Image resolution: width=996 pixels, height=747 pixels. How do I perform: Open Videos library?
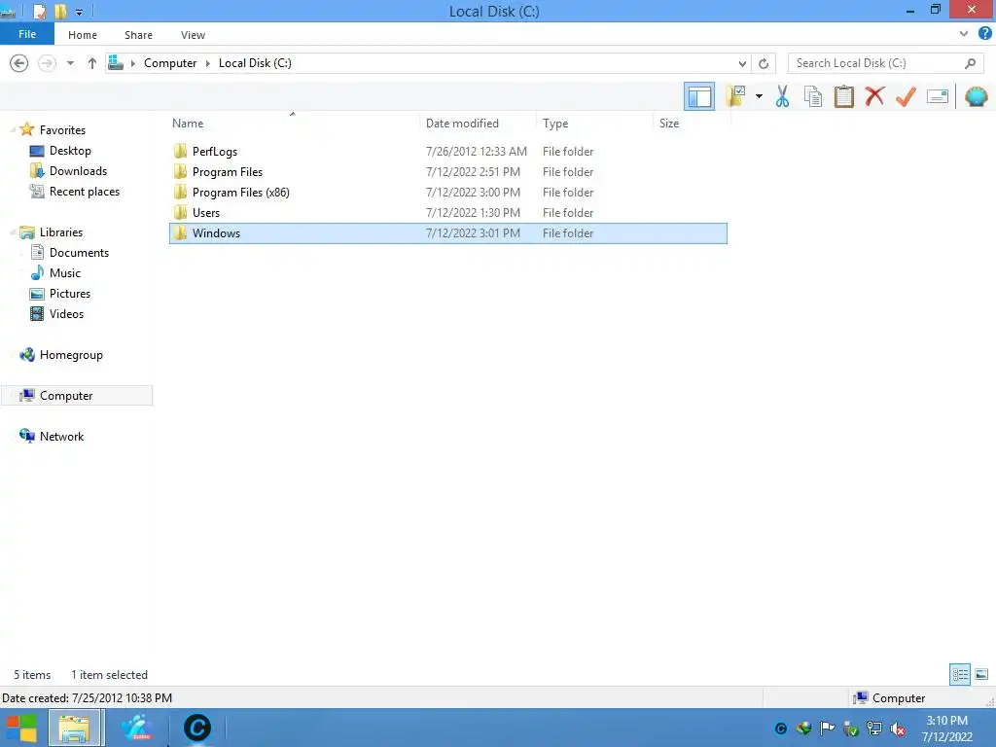[x=66, y=314]
